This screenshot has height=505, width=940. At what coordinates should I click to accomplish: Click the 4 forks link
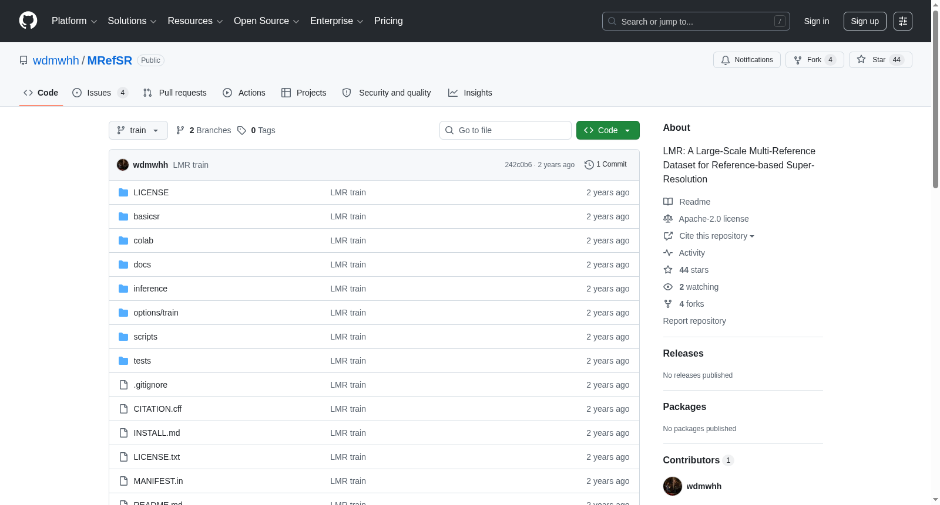(691, 304)
